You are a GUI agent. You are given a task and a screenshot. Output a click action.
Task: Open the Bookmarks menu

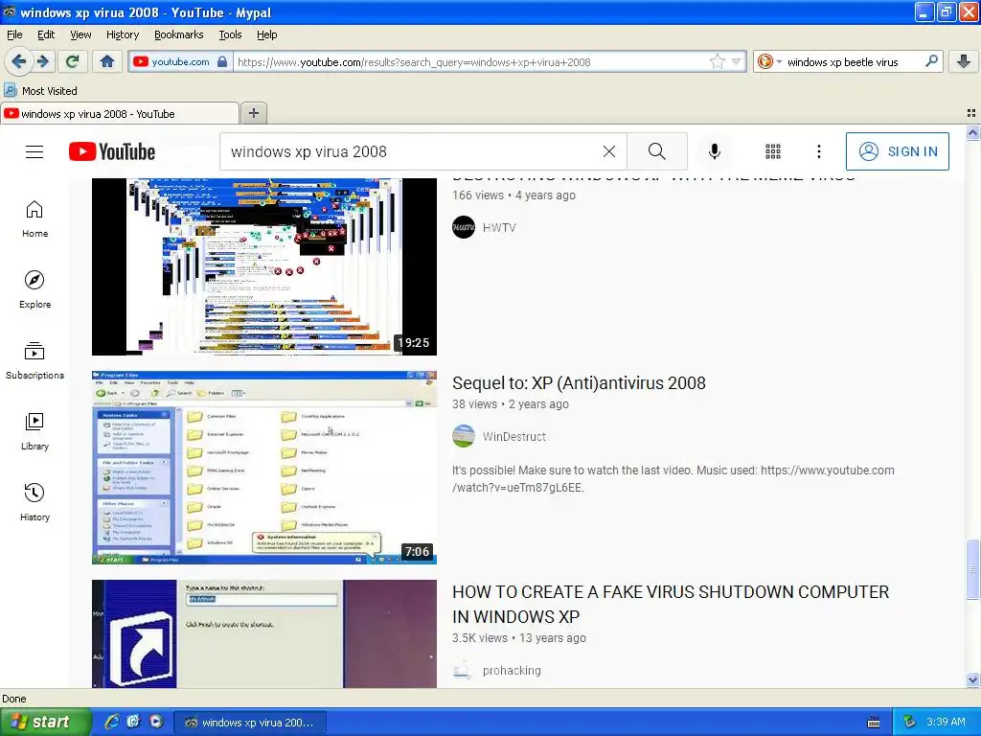(x=178, y=34)
